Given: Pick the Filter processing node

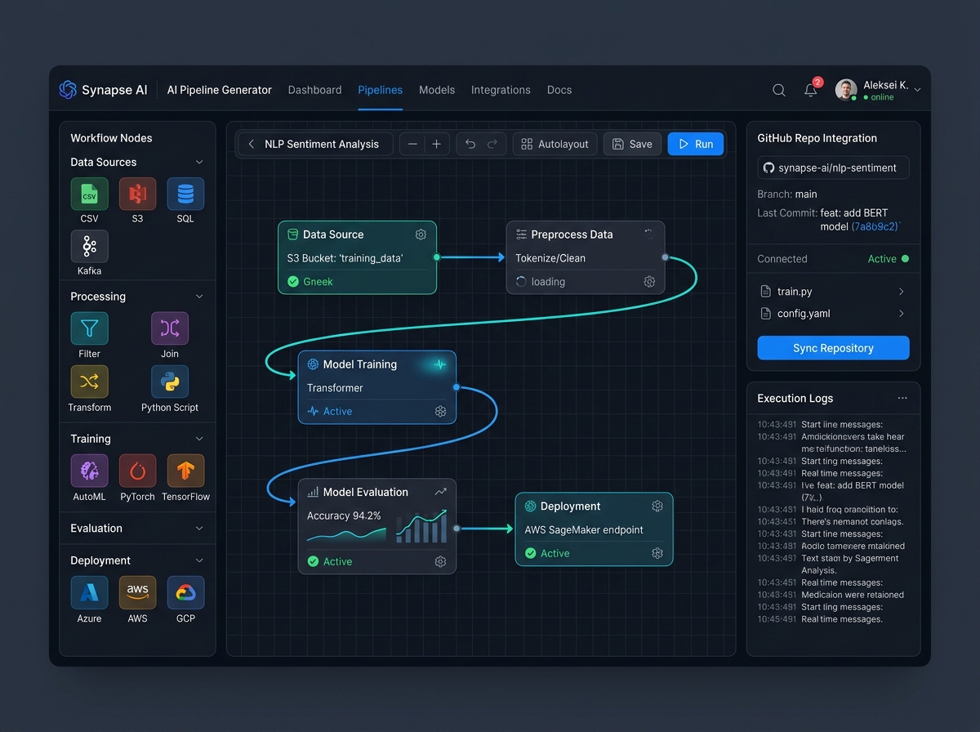Looking at the screenshot, I should point(89,328).
